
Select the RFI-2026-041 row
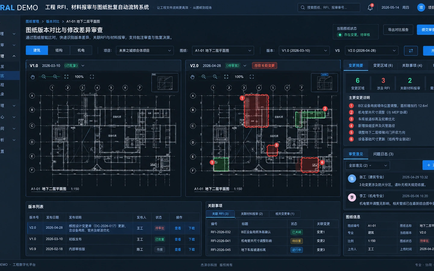point(273,241)
